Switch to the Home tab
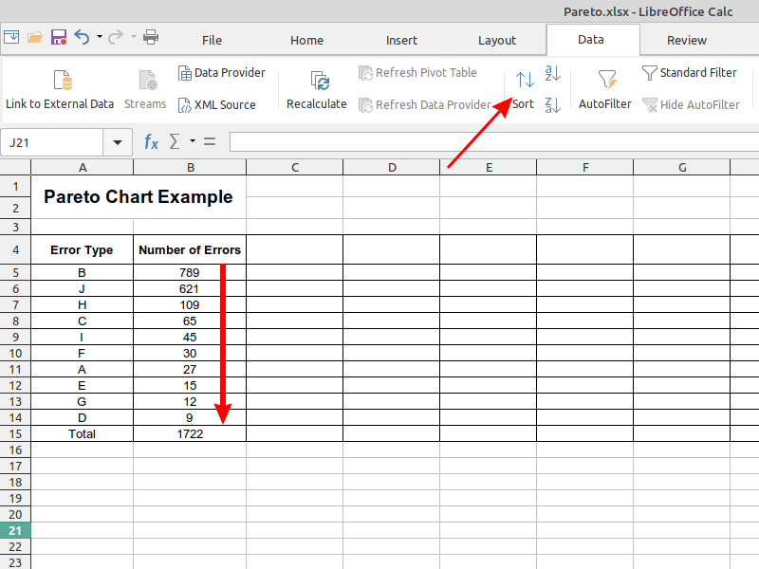 point(306,40)
